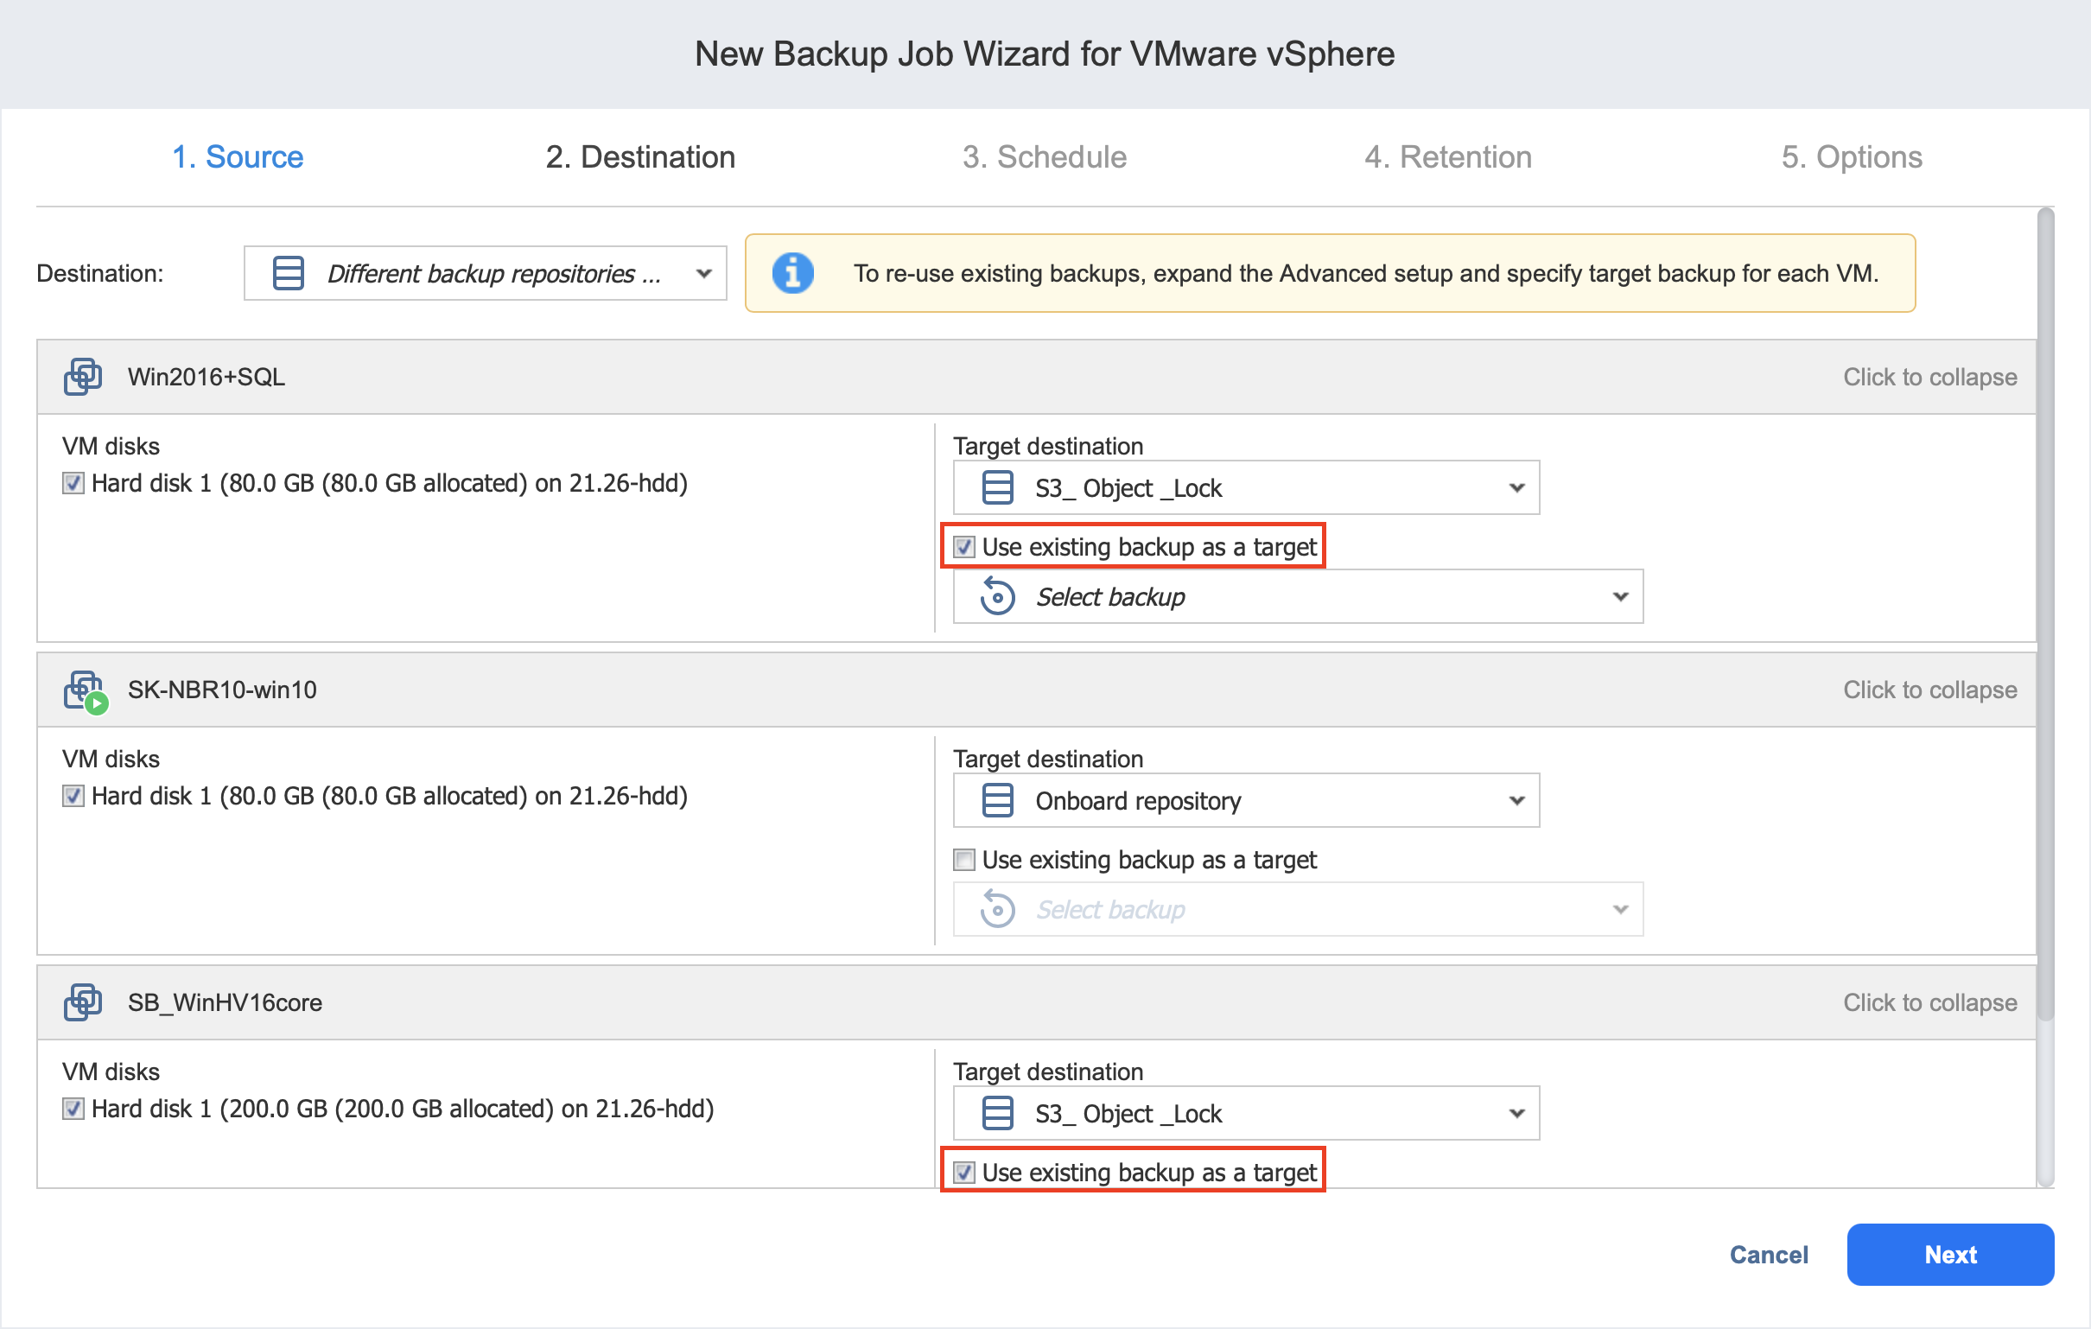Click the vertical scrollbar thumb
The image size is (2091, 1329).
click(x=2045, y=614)
